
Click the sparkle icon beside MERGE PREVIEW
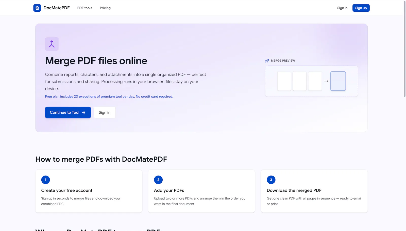pyautogui.click(x=267, y=61)
